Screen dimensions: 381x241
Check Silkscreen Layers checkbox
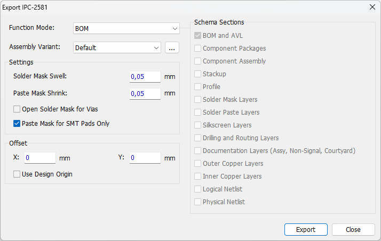click(197, 125)
